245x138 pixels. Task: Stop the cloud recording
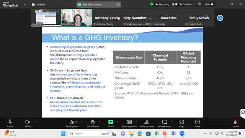click(176, 4)
